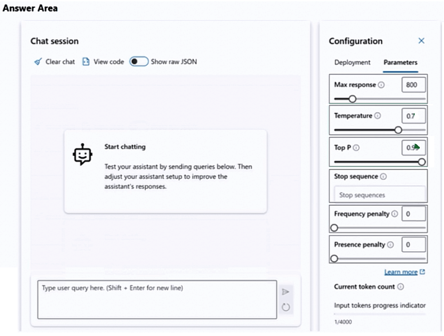Click the Current token count info icon

click(401, 287)
